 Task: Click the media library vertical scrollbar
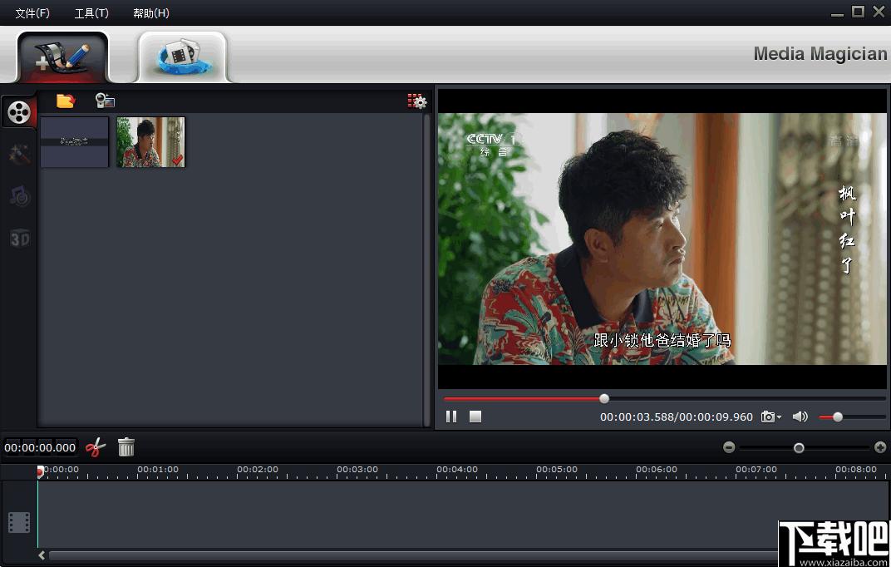(426, 269)
